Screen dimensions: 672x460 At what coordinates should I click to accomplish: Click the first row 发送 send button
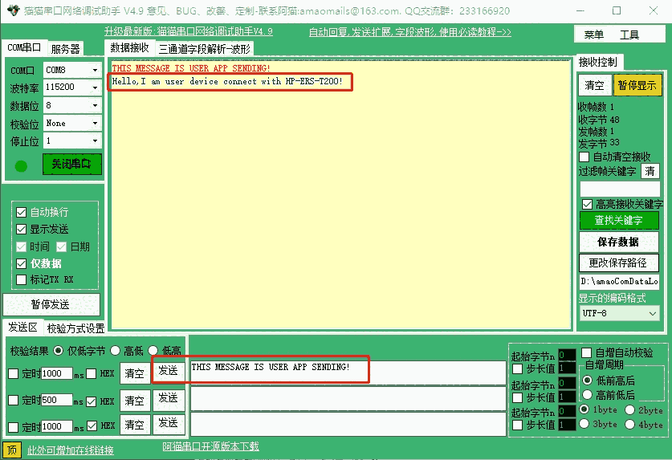tap(168, 370)
